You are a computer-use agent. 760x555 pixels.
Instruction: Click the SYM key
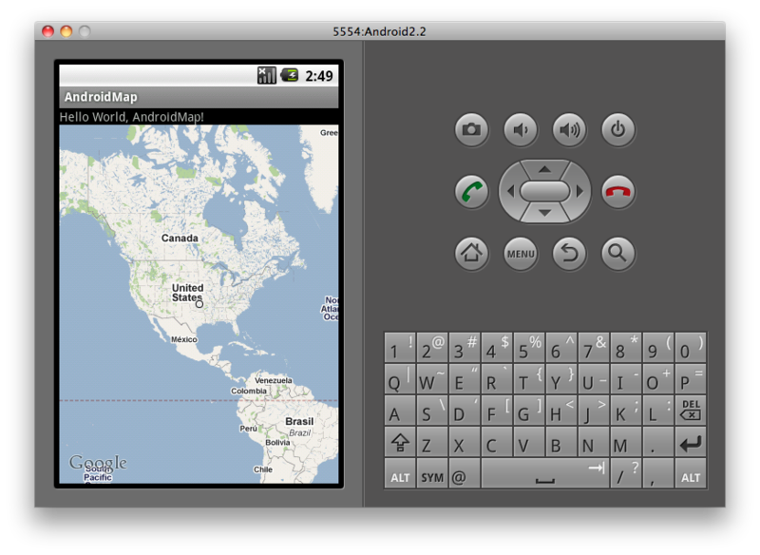(432, 473)
